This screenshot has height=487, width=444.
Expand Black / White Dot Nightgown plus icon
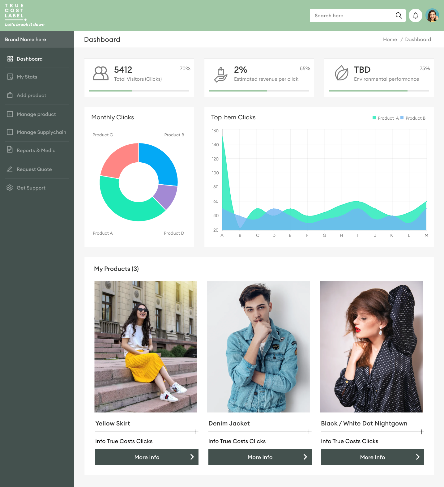(421, 432)
